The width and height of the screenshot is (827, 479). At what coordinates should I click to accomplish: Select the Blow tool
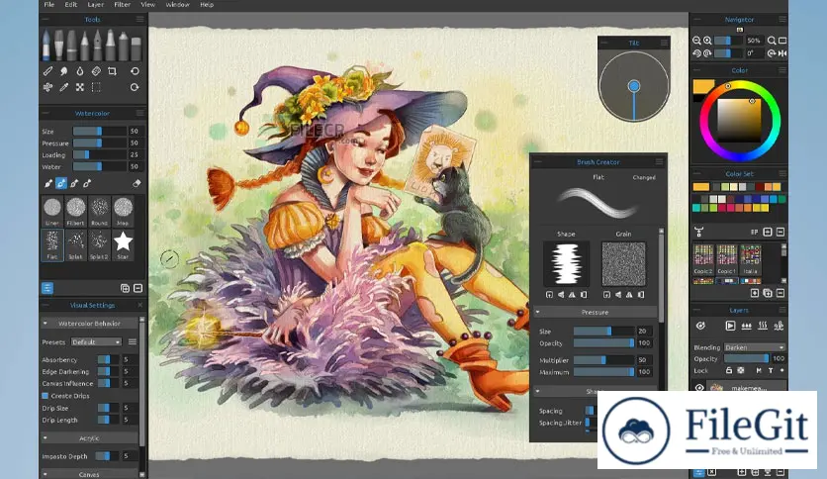click(47, 87)
